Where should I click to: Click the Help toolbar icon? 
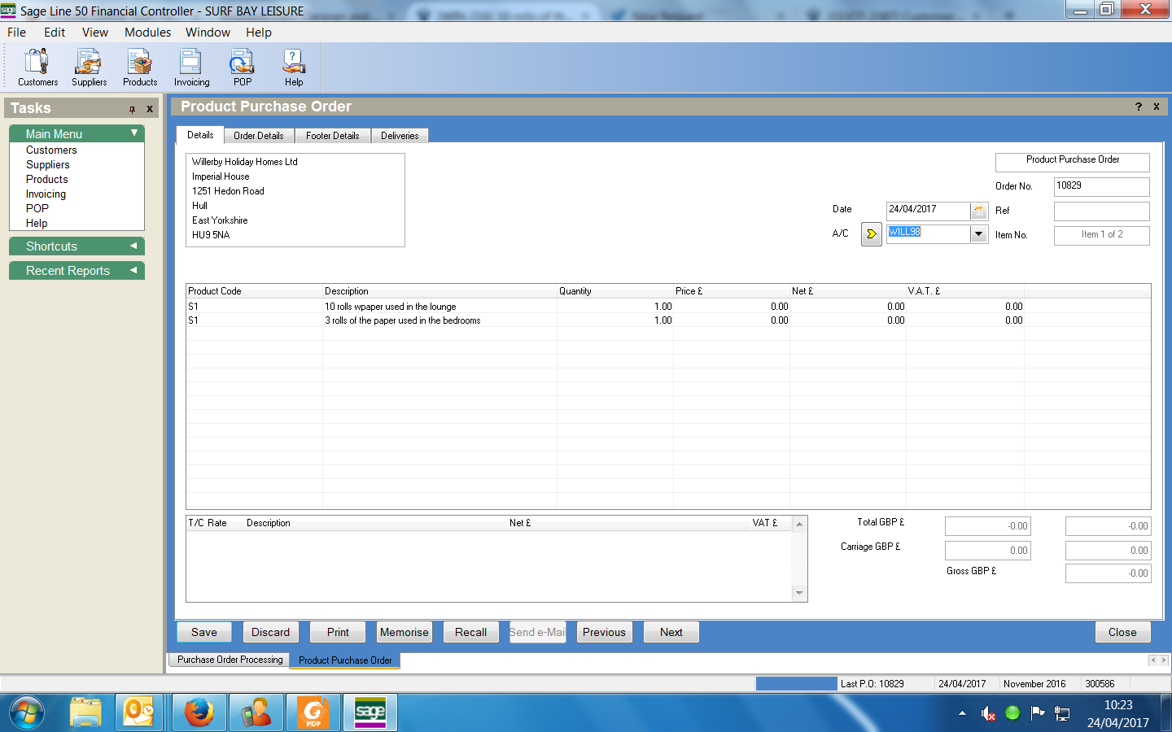click(x=294, y=68)
